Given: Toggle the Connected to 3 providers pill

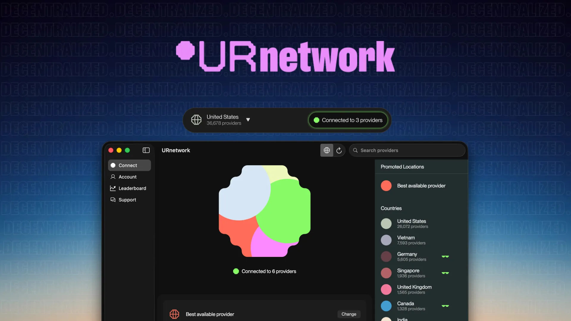Looking at the screenshot, I should (x=348, y=120).
